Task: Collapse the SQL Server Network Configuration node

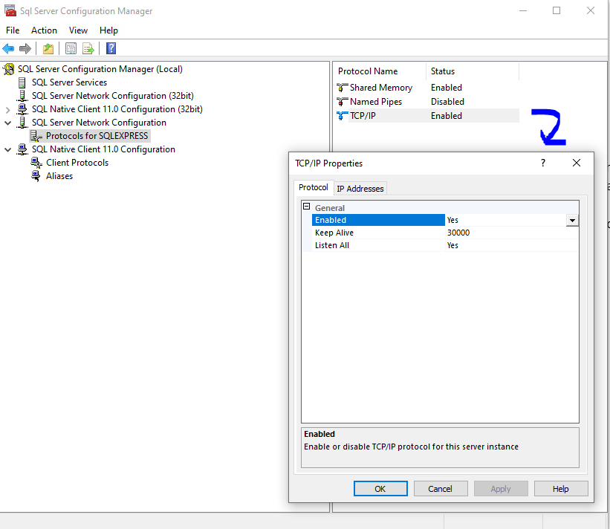Action: [x=8, y=123]
